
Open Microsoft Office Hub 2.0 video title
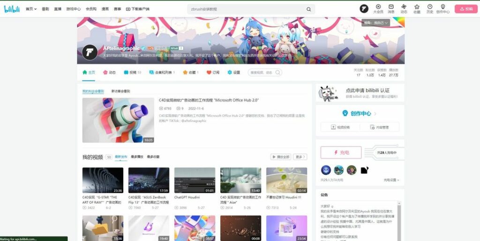[209, 100]
